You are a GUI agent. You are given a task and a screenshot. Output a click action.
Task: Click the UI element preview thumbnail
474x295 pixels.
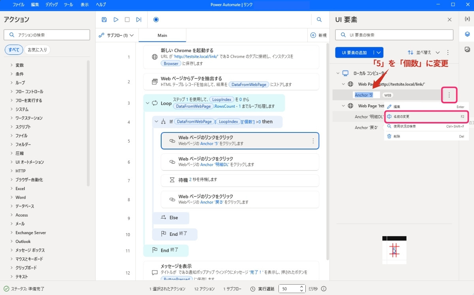click(394, 250)
